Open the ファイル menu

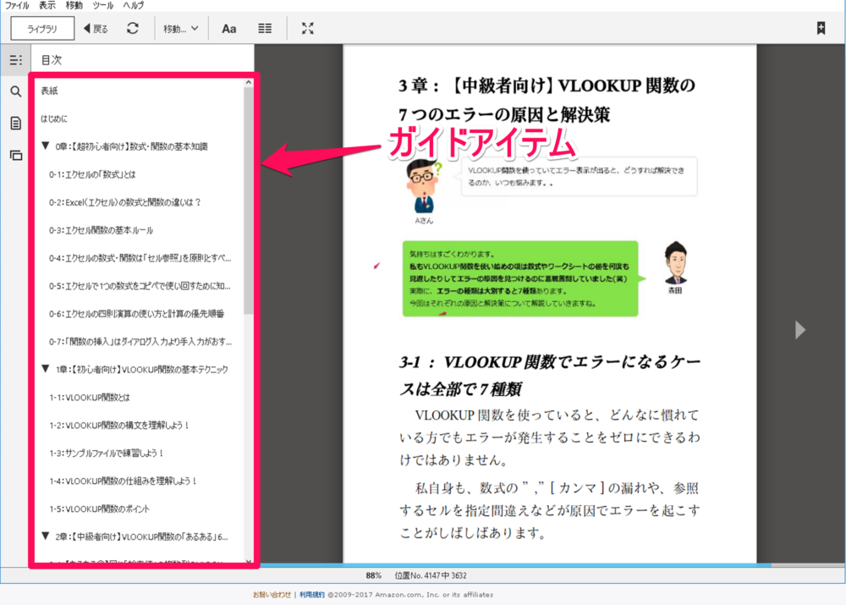(x=17, y=5)
